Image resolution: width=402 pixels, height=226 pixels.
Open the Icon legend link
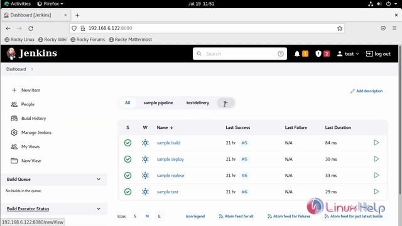pos(195,216)
